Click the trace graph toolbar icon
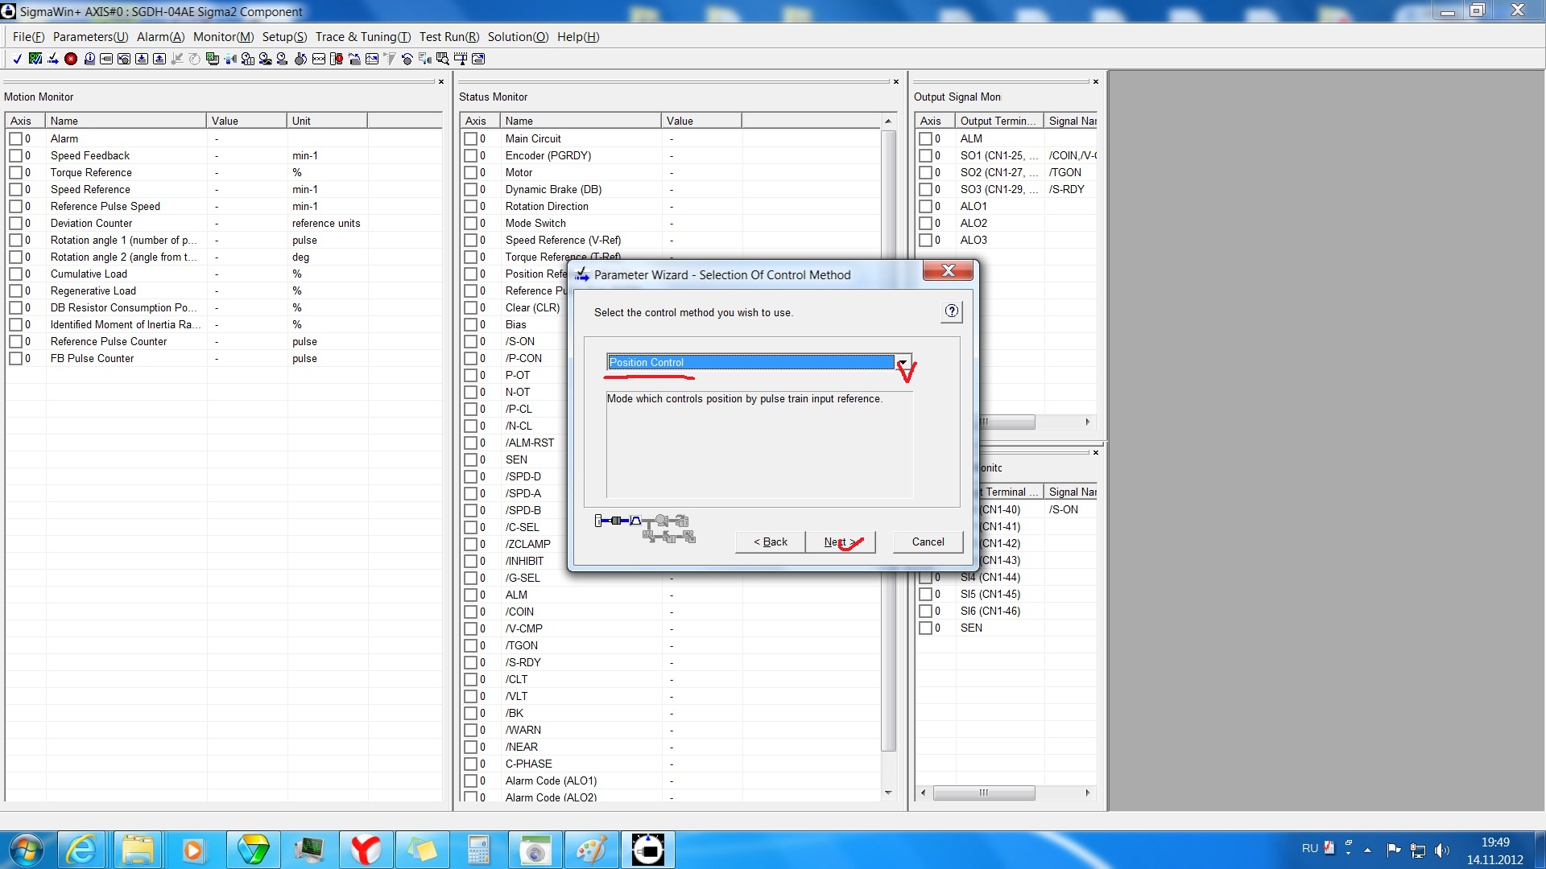 point(372,59)
